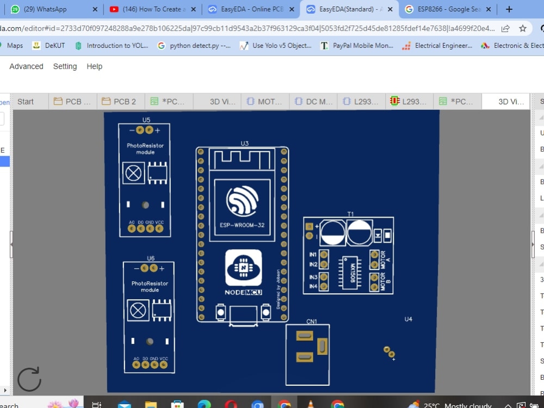Viewport: 544px width, 408px height.
Task: Switch to the DC M... component tab
Action: click(x=313, y=102)
